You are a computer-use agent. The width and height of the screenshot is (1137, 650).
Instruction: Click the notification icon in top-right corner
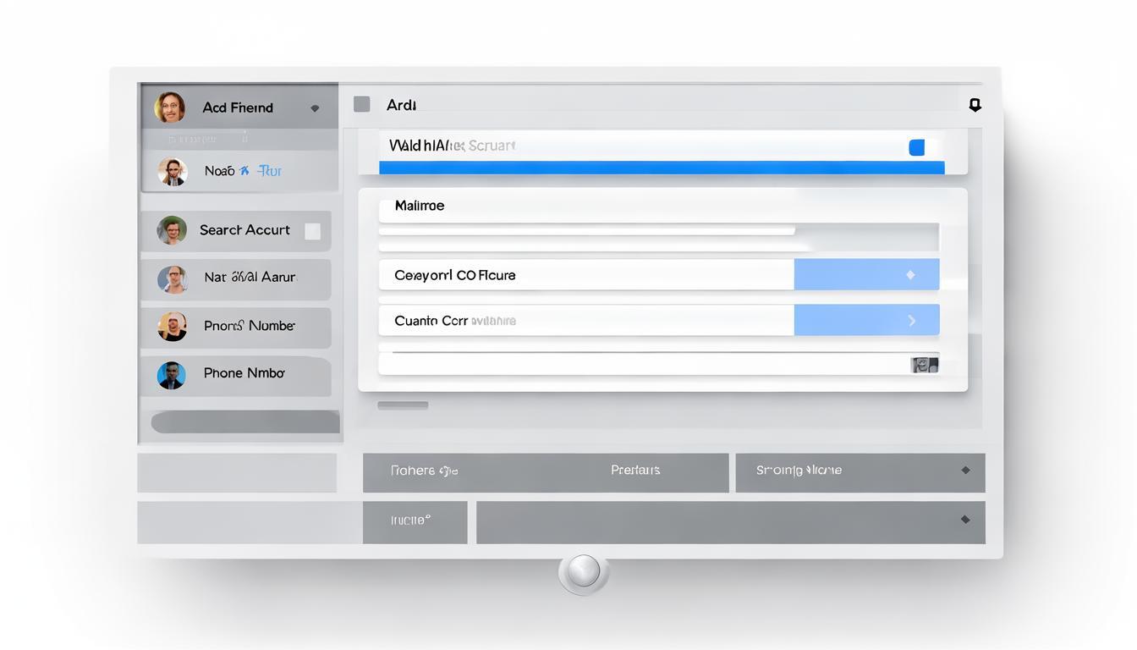point(975,104)
